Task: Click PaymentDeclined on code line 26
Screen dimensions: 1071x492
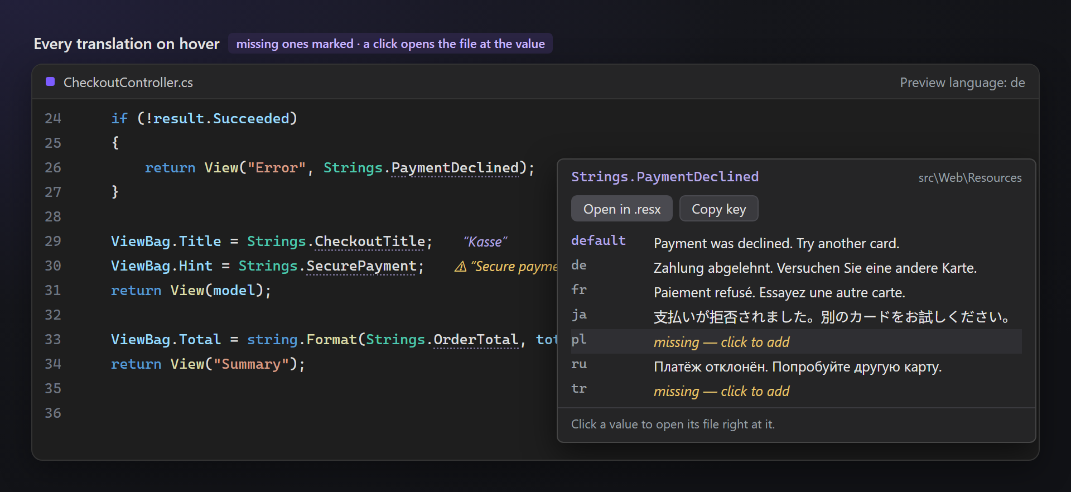Action: point(455,167)
